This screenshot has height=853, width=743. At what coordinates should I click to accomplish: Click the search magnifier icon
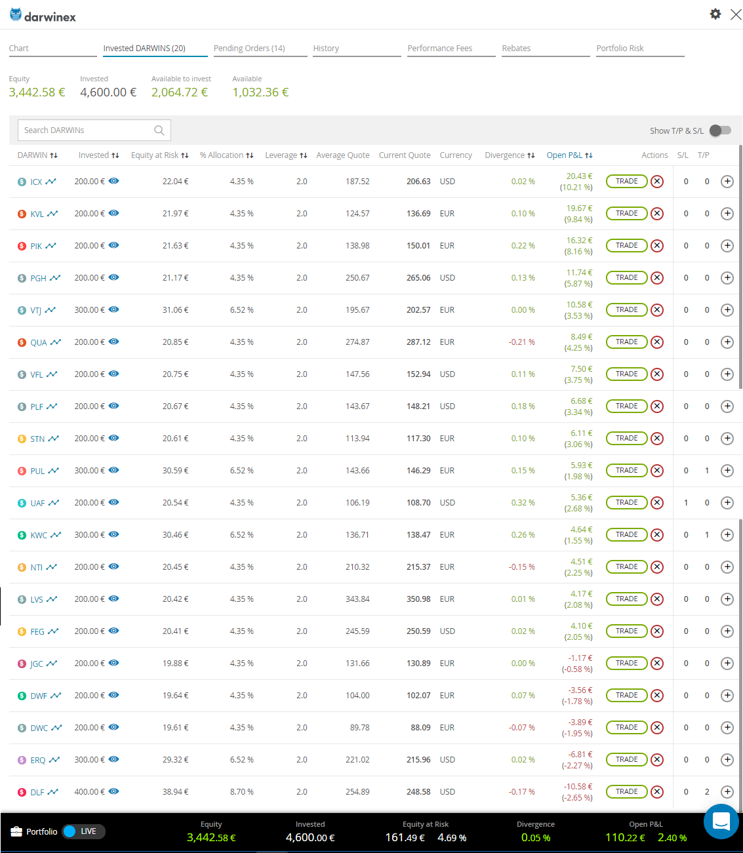(x=159, y=130)
